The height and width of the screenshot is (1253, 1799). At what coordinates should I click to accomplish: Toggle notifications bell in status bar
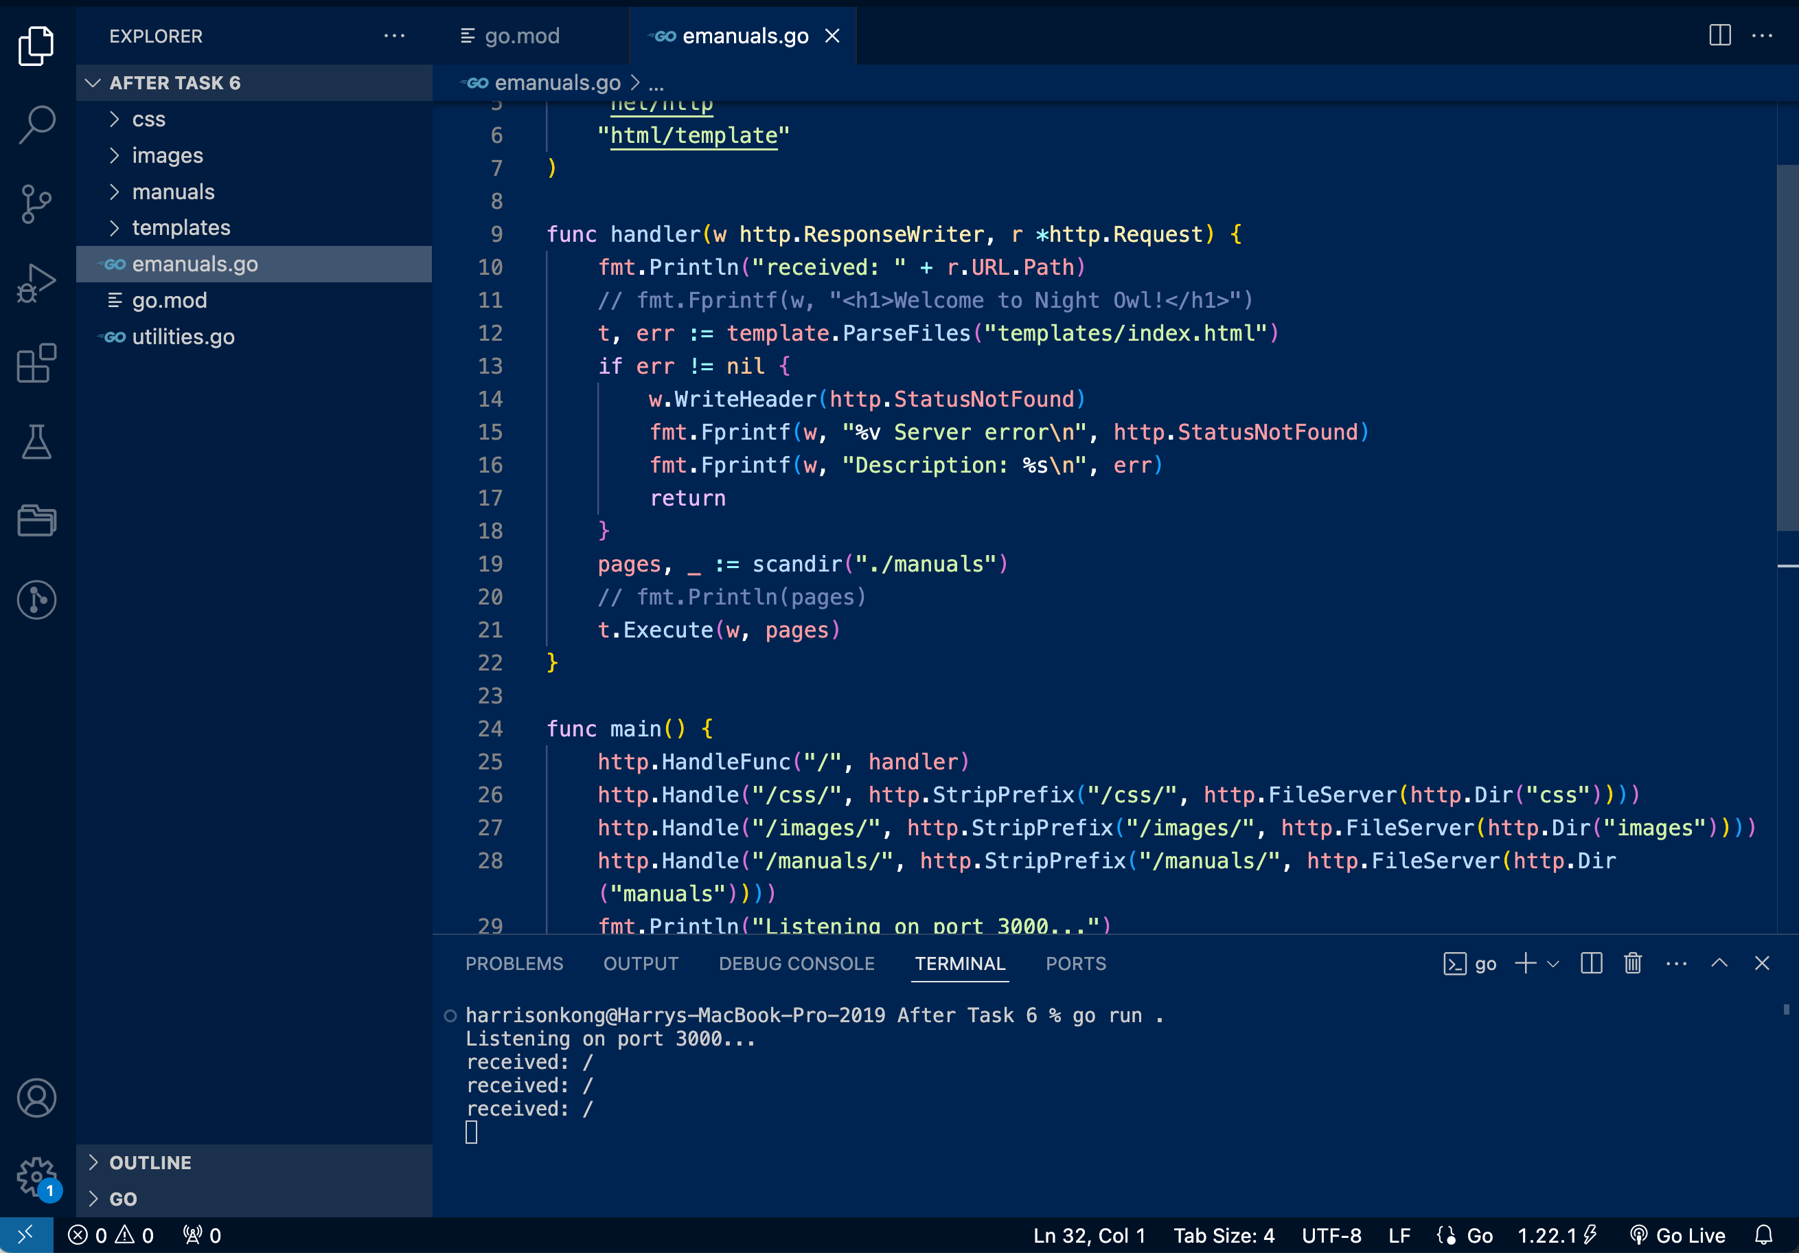coord(1764,1235)
